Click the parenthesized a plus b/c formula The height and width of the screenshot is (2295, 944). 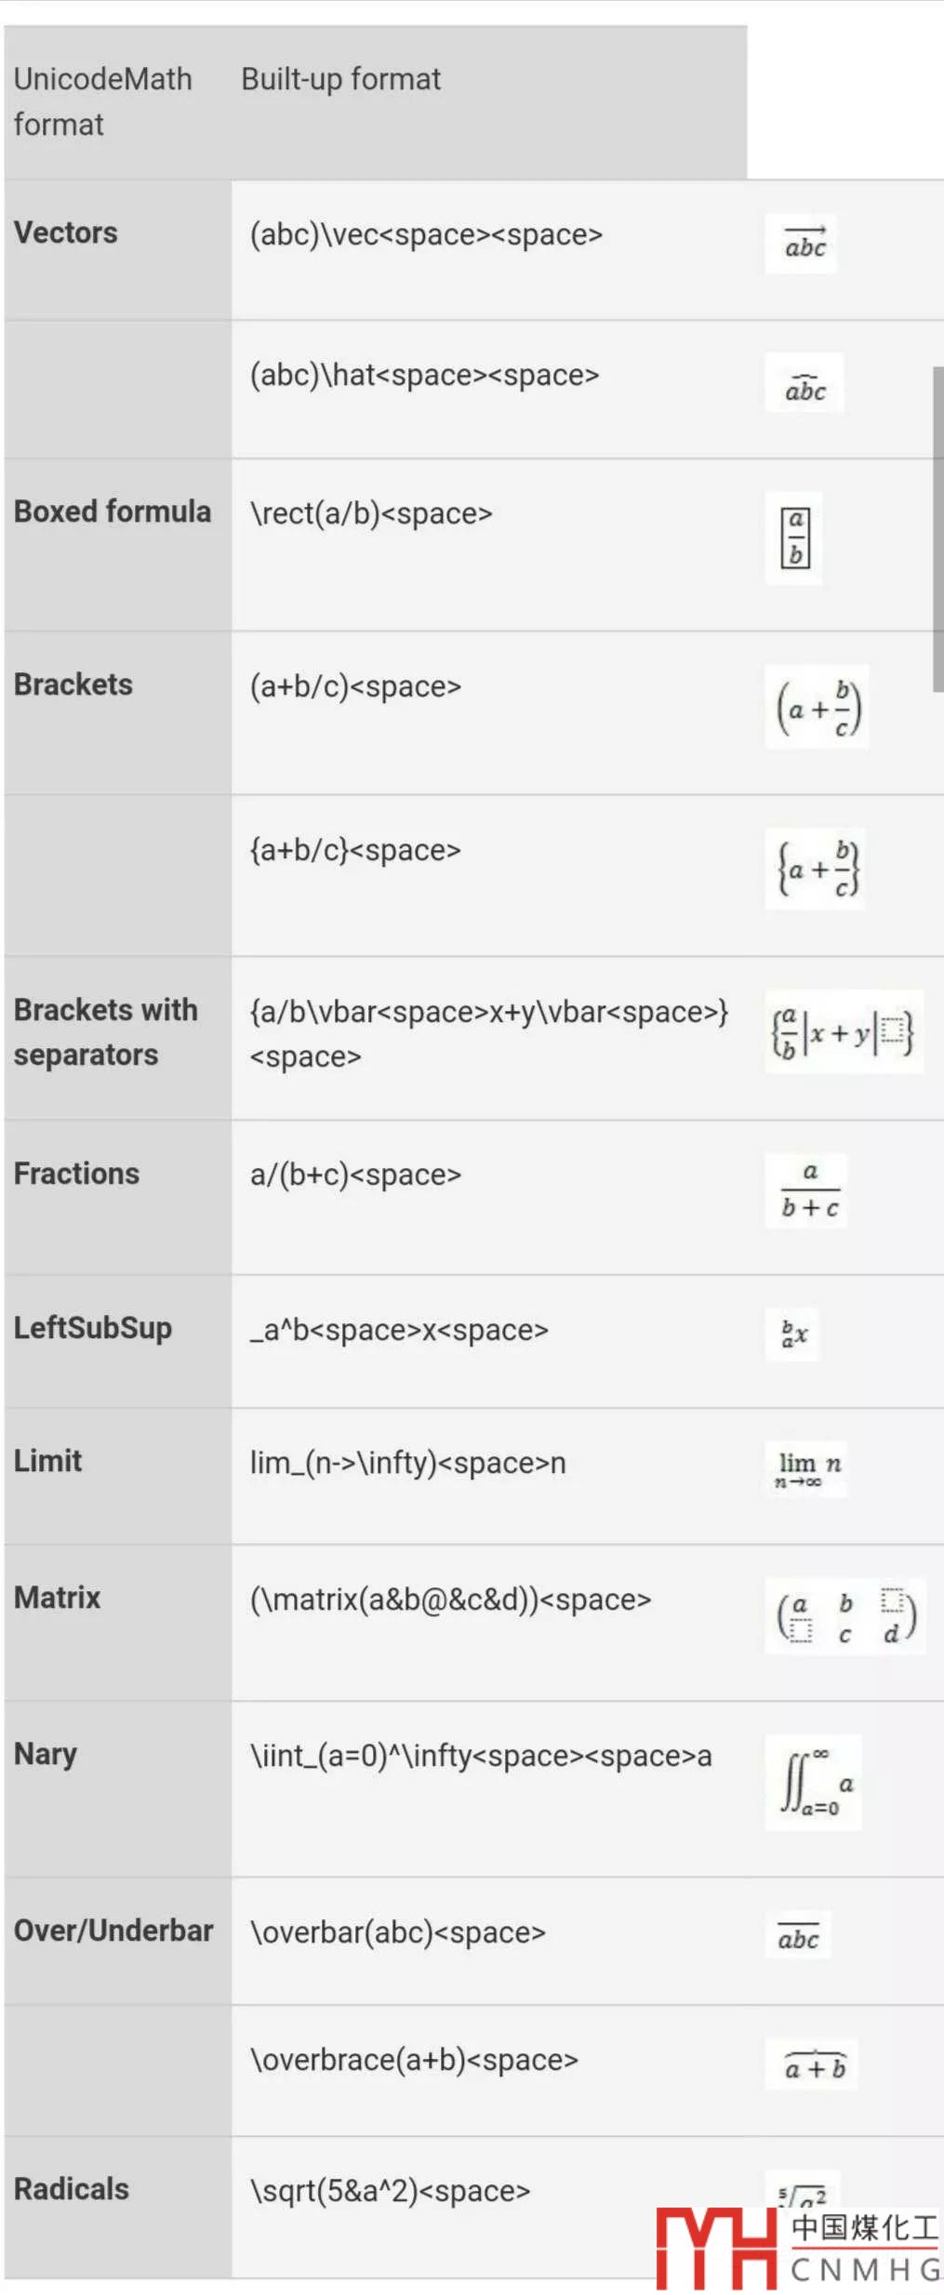point(818,708)
